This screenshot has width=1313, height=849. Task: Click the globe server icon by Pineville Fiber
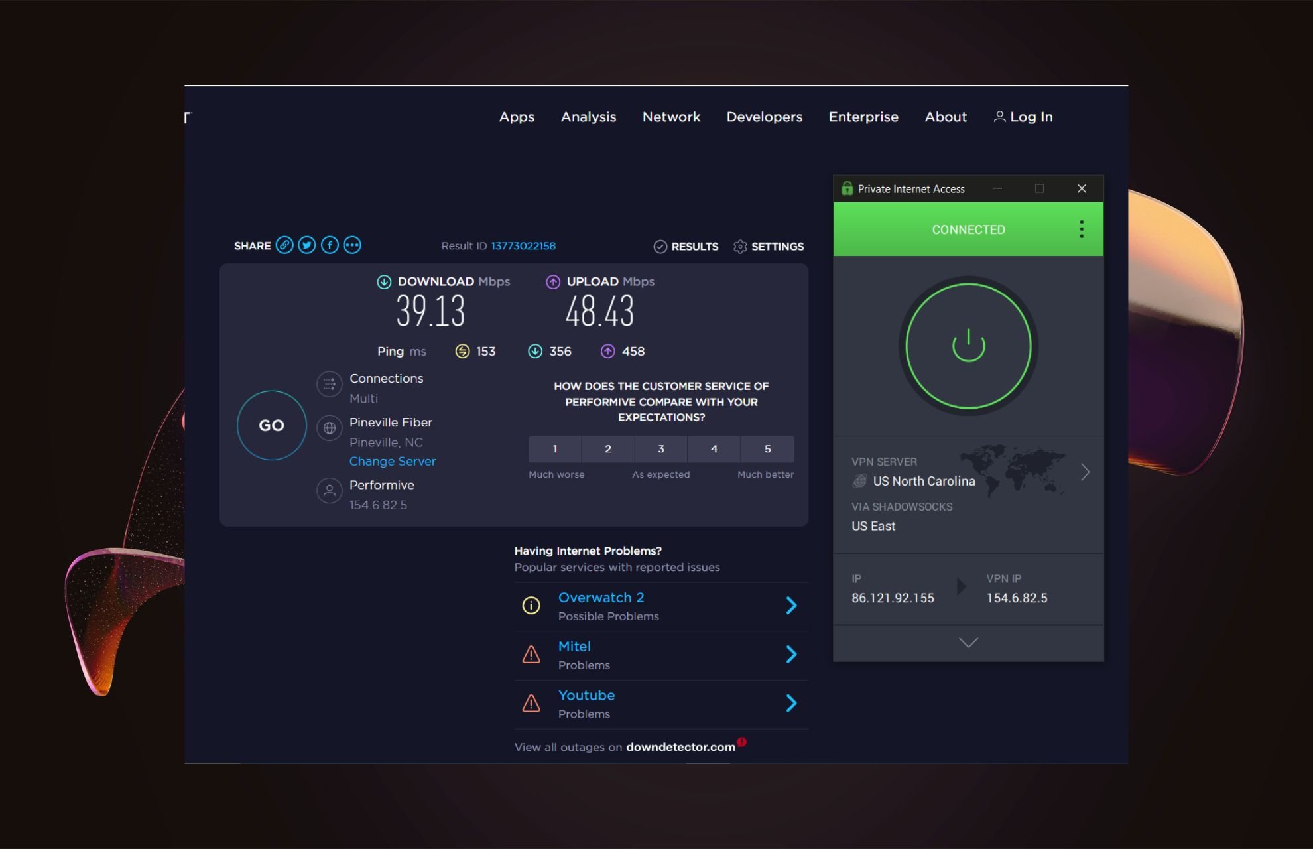click(330, 428)
